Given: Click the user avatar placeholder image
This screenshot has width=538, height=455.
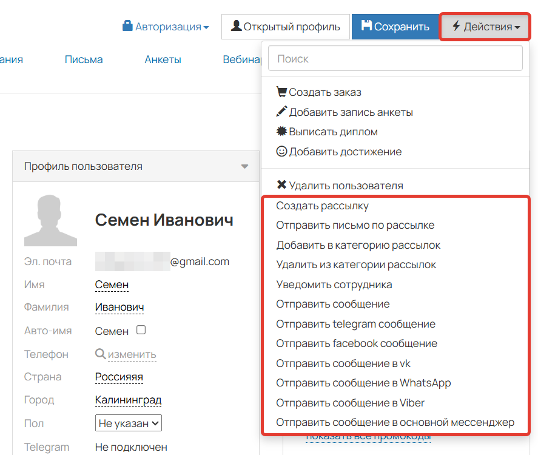Looking at the screenshot, I should [50, 220].
